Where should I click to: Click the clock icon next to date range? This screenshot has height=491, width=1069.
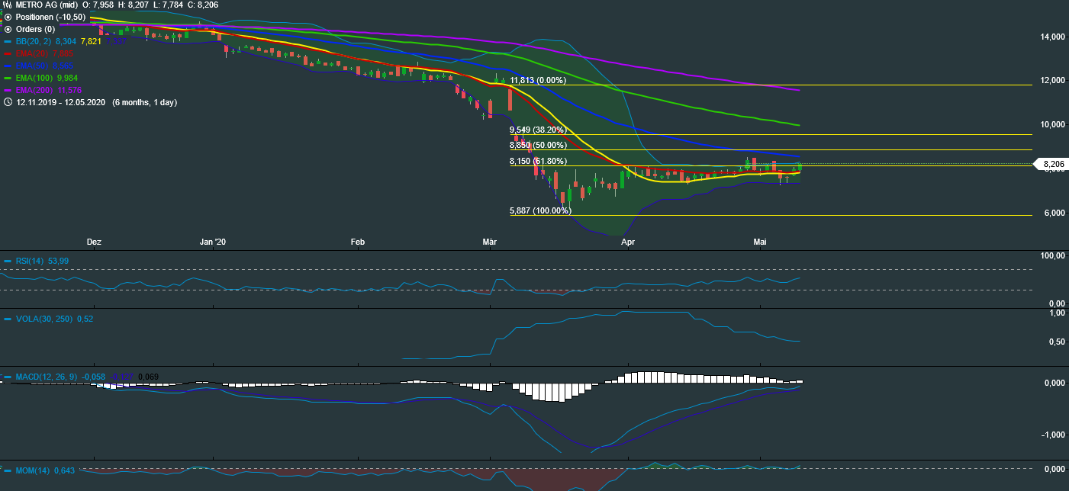[x=8, y=102]
